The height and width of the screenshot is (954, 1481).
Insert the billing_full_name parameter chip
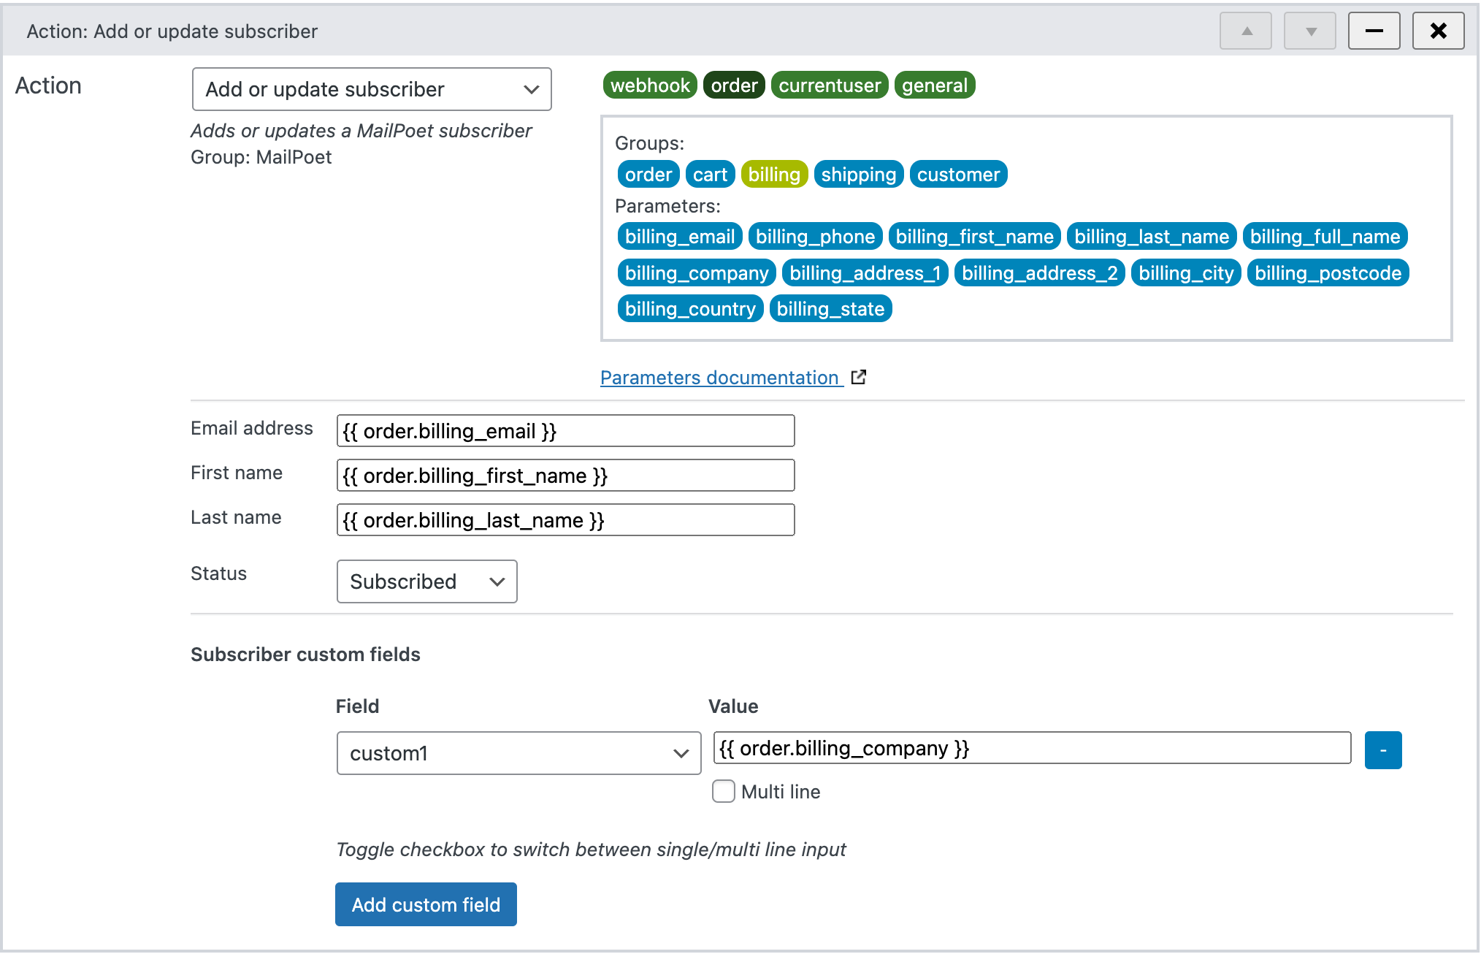click(1325, 236)
